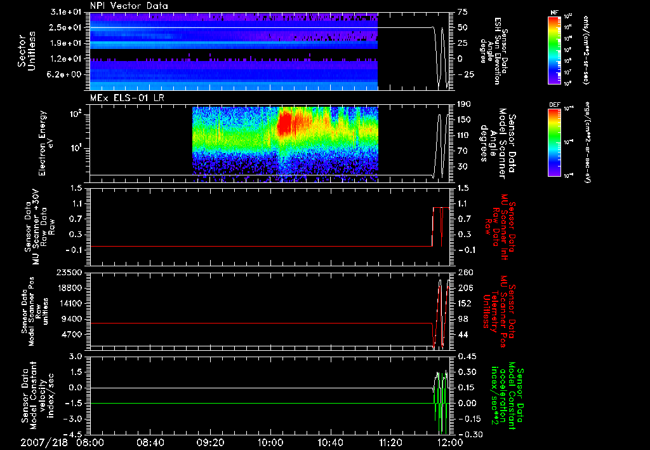Click the "-0.30" acceleration tick label

coord(470,434)
